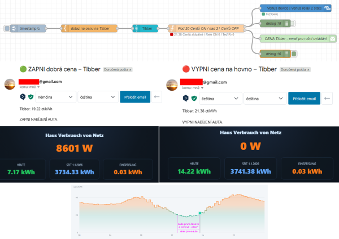339x239 pixels.
Task: Click the Tibber node's signal icon
Action: [x=136, y=28]
